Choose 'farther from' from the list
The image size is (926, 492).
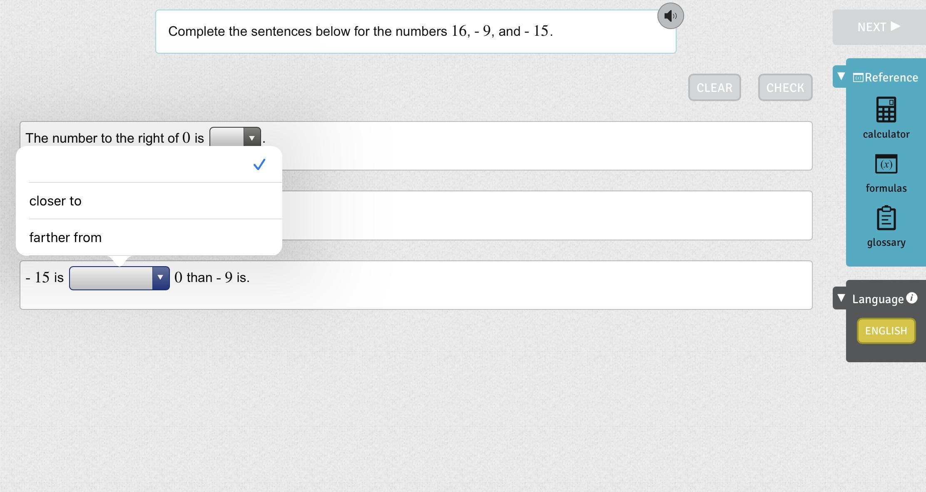pos(65,237)
